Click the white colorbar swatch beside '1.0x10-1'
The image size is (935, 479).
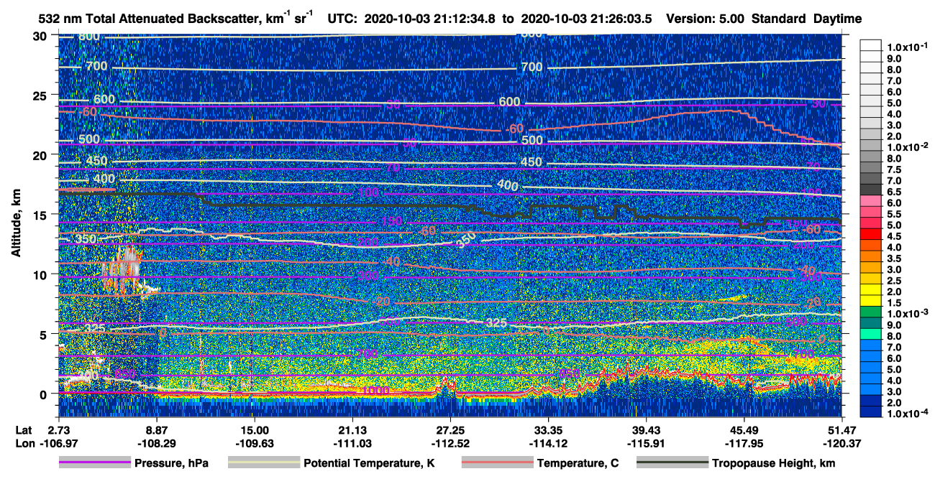click(x=871, y=45)
